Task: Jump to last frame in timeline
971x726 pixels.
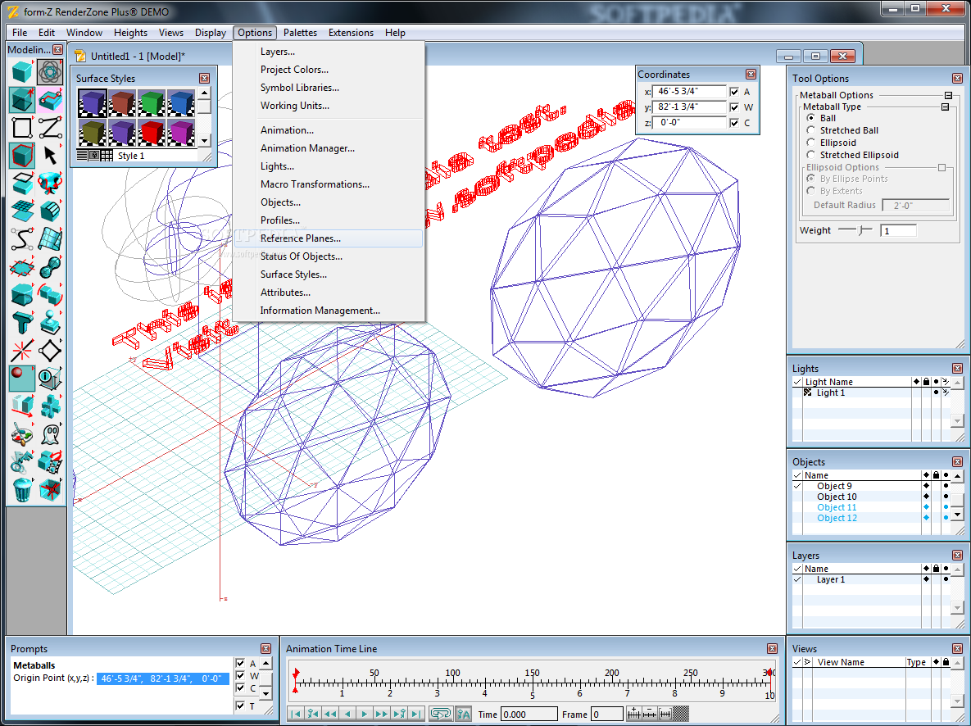Action: pyautogui.click(x=416, y=715)
